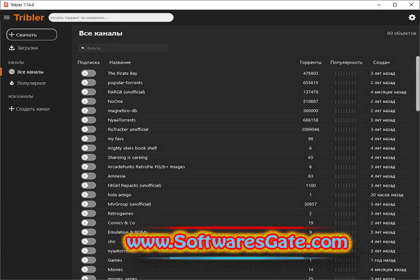Sort by Торренты column header
Viewport: 420px width, 280px height.
coord(310,62)
